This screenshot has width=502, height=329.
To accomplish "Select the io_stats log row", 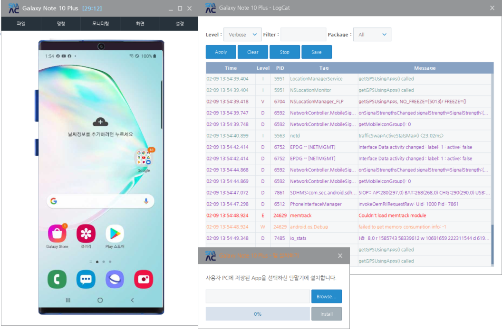I will click(x=348, y=238).
